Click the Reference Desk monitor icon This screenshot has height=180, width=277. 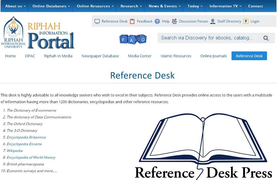click(97, 21)
